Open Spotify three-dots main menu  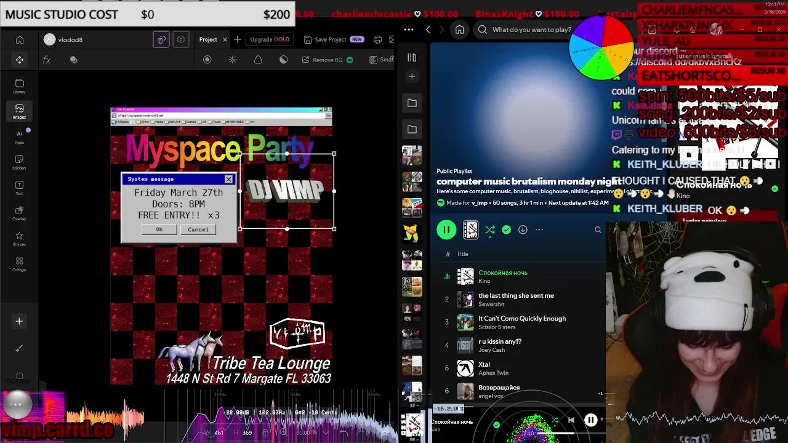click(x=409, y=30)
